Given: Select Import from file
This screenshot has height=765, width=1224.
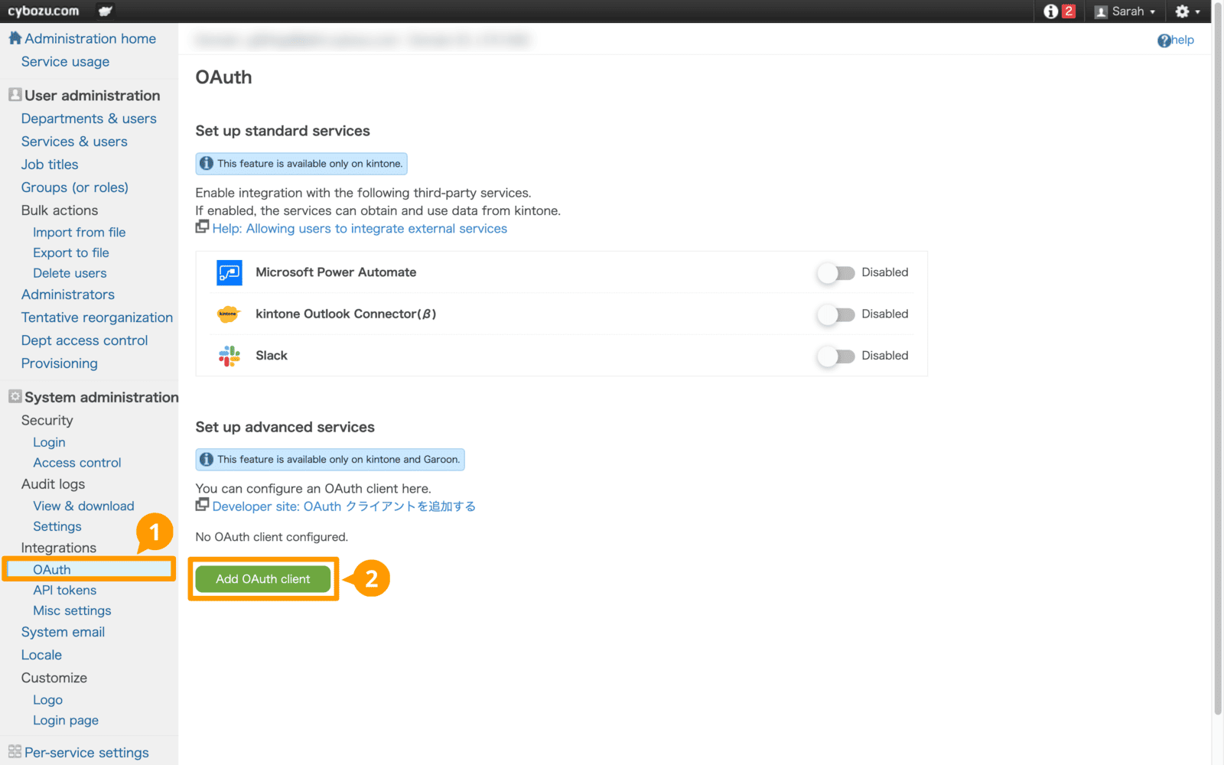Looking at the screenshot, I should [x=79, y=232].
